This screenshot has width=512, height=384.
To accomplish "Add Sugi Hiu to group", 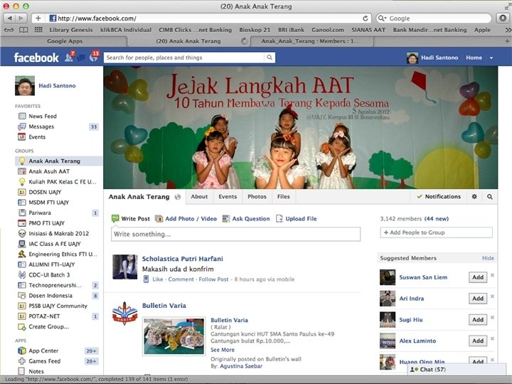I will point(478,320).
